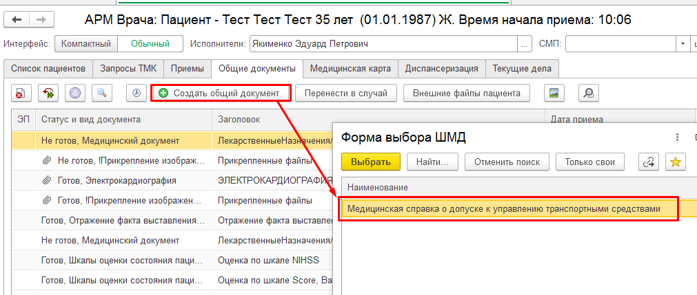Click the document preview magnifier icon

[589, 93]
